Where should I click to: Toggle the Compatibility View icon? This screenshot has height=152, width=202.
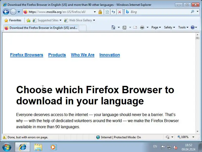point(107,12)
